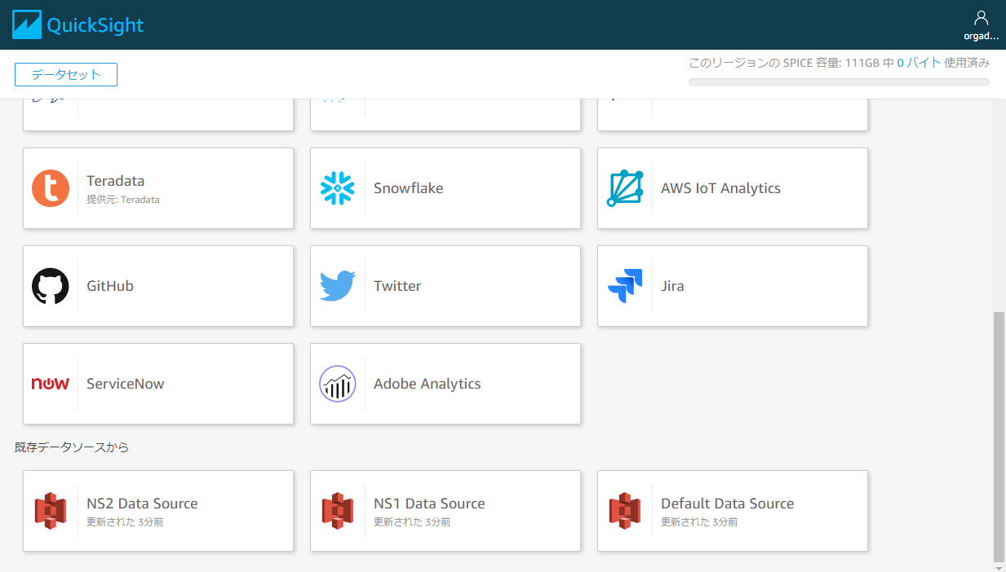Screen dimensions: 1006x572
Task: Open the Default Data Source title
Action: point(728,504)
